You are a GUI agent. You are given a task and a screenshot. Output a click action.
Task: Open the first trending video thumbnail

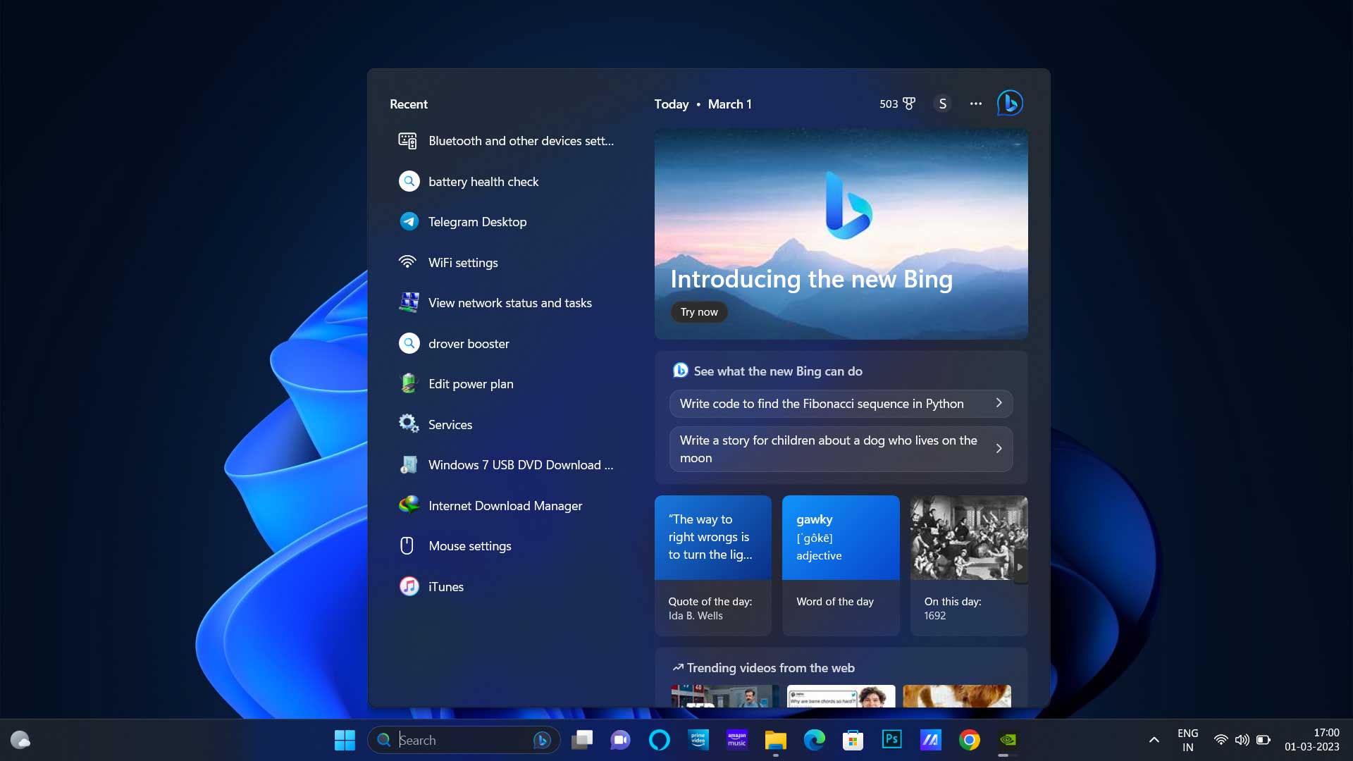tap(725, 696)
